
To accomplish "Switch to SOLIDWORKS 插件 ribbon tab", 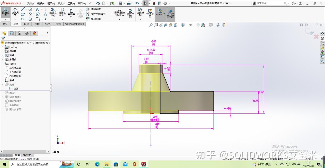I will coord(75,24).
